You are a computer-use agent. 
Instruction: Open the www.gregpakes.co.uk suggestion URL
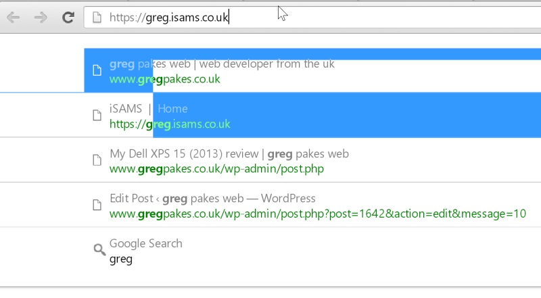pyautogui.click(x=164, y=79)
